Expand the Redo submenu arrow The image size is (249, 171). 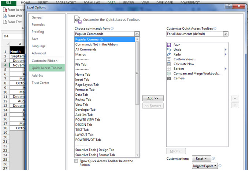(x=226, y=54)
